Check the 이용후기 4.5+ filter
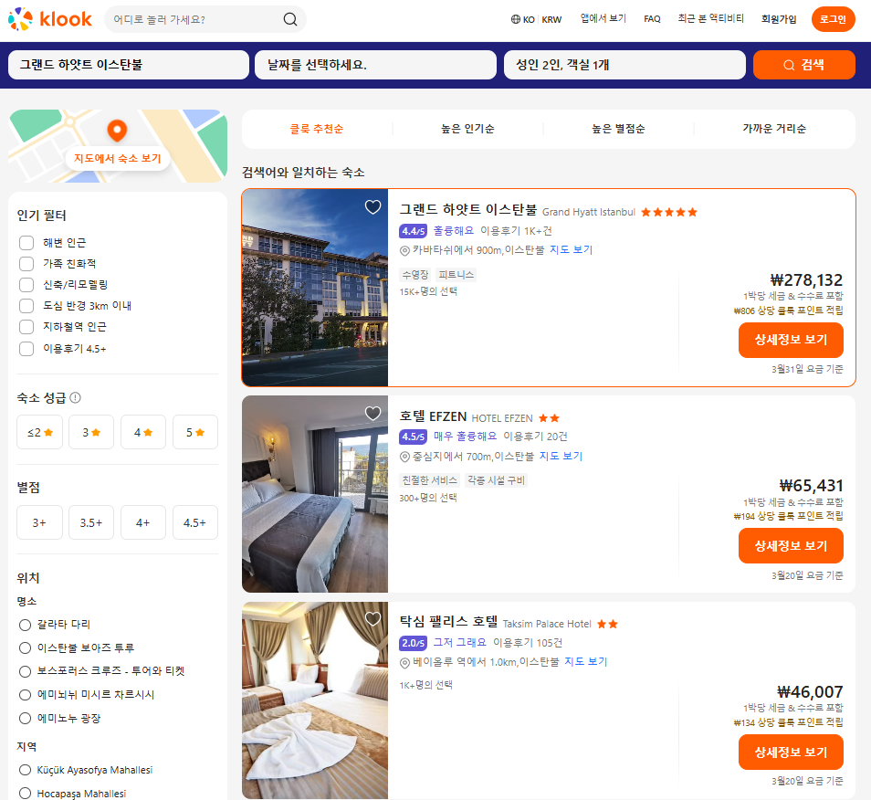The image size is (871, 800). (26, 349)
